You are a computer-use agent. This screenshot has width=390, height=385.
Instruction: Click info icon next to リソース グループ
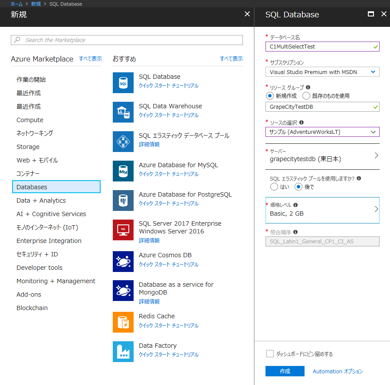coord(308,87)
